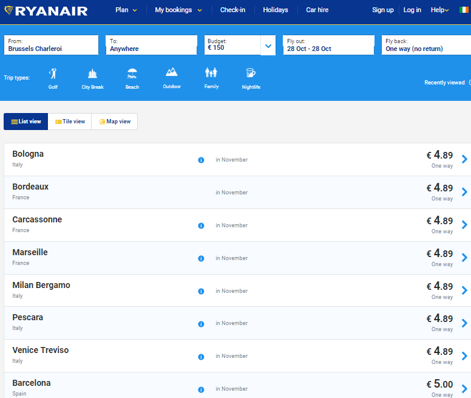The height and width of the screenshot is (398, 471).
Task: Select the Carcassonne destination name
Action: (x=37, y=219)
